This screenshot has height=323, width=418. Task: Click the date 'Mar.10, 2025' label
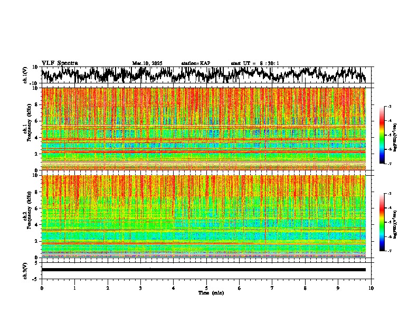point(147,63)
